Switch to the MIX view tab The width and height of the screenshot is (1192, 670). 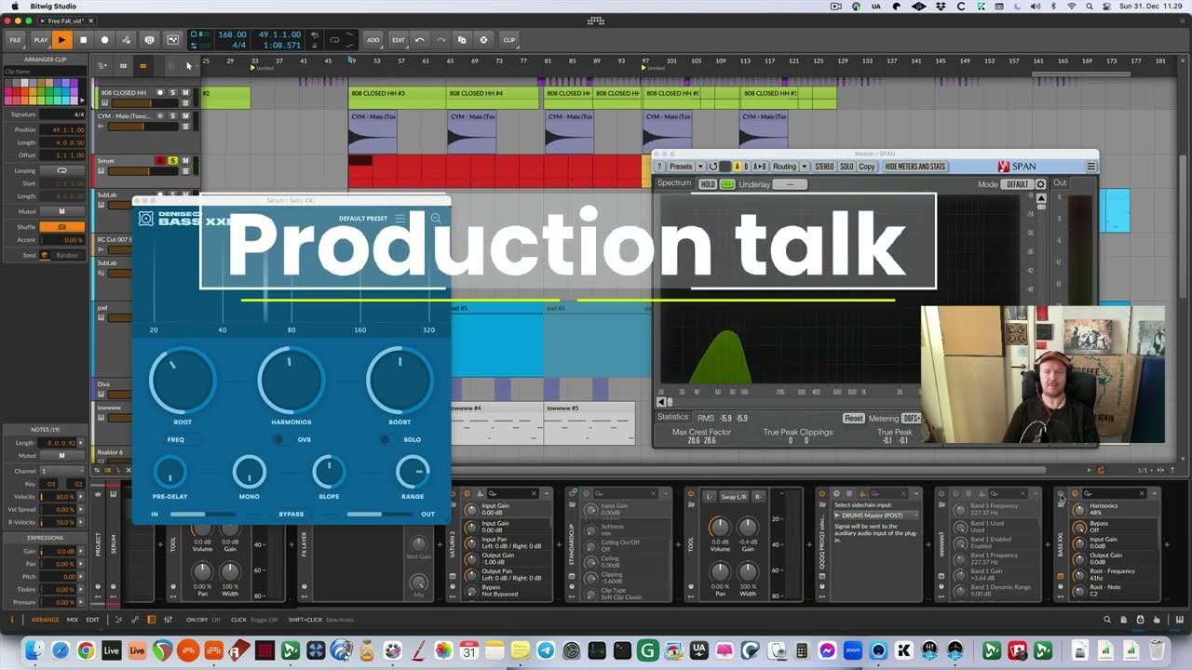pyautogui.click(x=73, y=620)
